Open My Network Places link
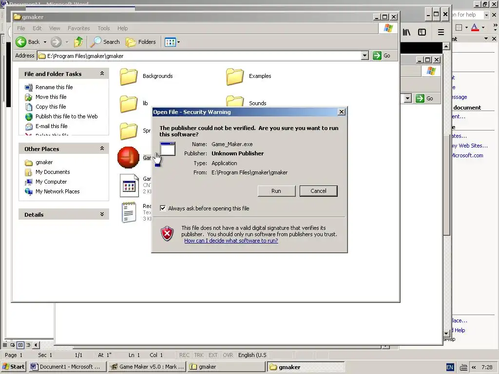This screenshot has width=499, height=374. coord(58,191)
